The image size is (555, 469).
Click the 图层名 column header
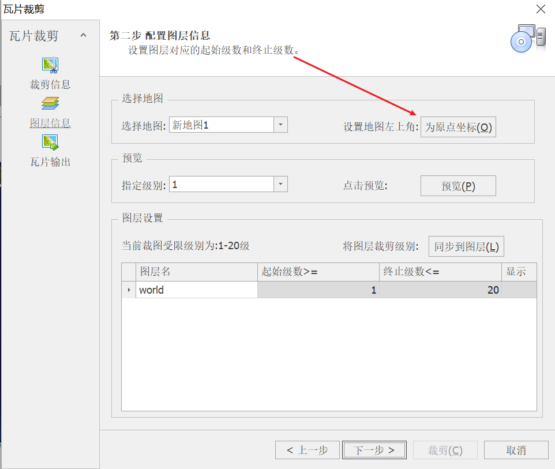click(197, 272)
